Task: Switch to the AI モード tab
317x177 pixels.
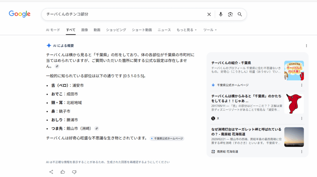Action: pyautogui.click(x=53, y=30)
